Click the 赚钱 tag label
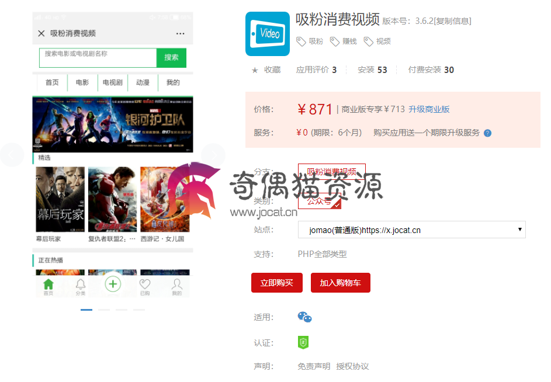Image resolution: width=551 pixels, height=382 pixels. (x=349, y=41)
